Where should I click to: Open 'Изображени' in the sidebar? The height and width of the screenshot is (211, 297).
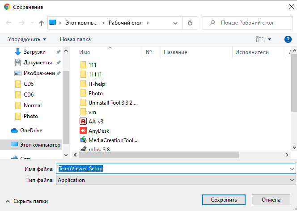pyautogui.click(x=39, y=73)
